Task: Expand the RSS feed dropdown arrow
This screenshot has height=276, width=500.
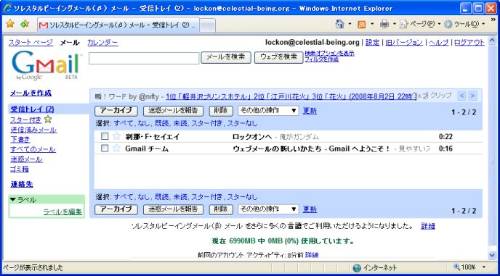Action: (x=372, y=24)
